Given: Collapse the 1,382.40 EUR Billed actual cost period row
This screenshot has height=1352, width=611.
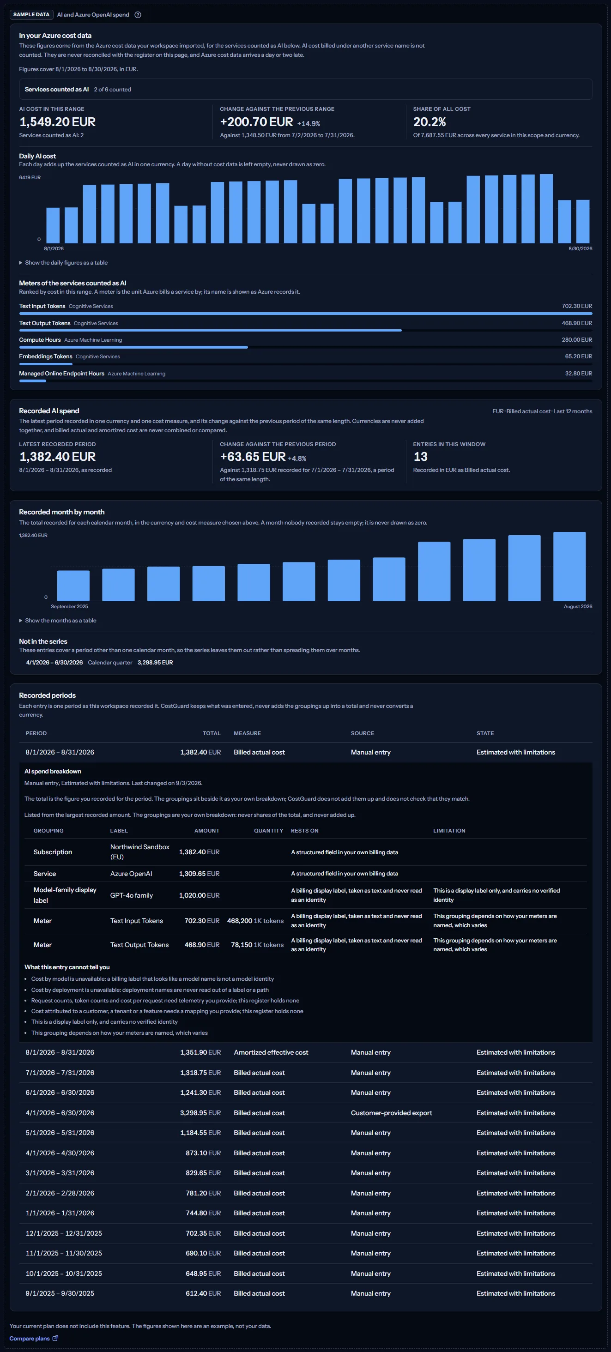Looking at the screenshot, I should (306, 752).
